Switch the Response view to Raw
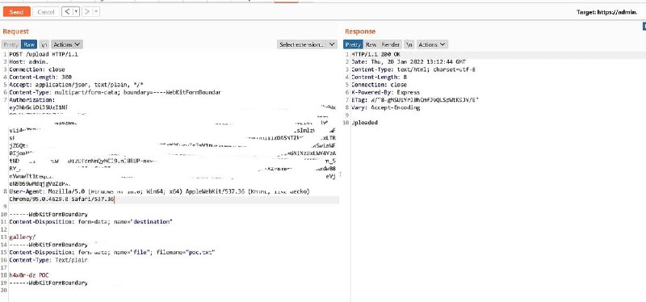 371,44
